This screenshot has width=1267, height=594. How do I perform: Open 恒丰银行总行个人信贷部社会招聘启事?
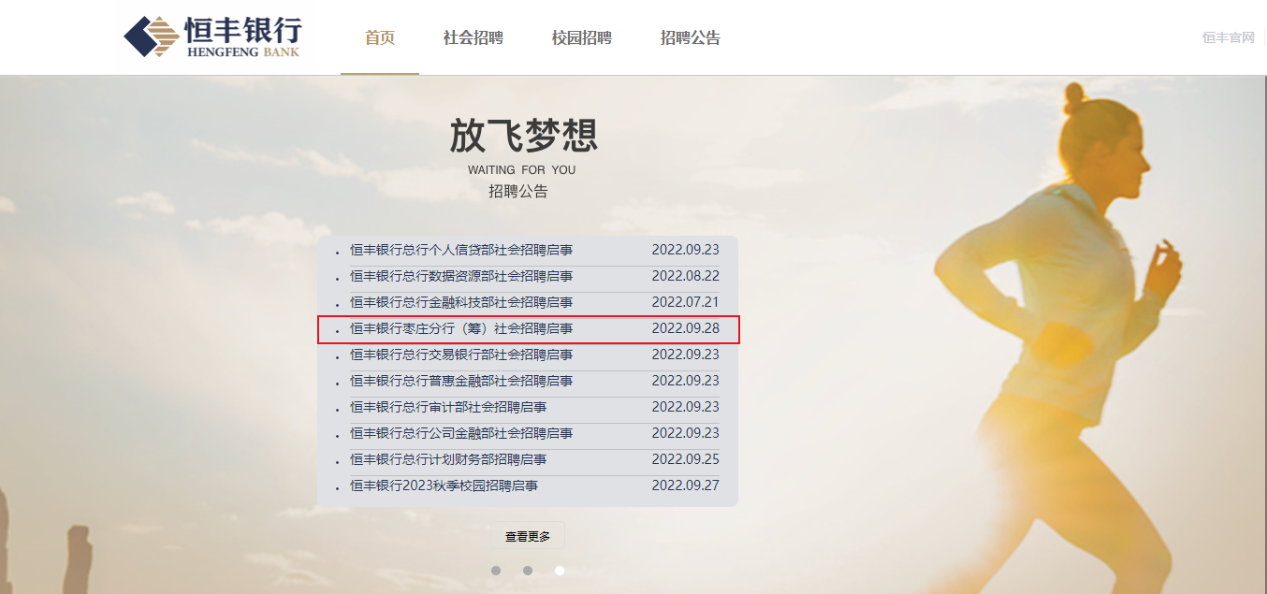point(461,250)
